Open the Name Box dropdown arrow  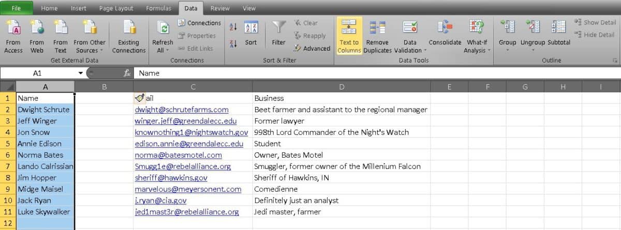[x=80, y=73]
